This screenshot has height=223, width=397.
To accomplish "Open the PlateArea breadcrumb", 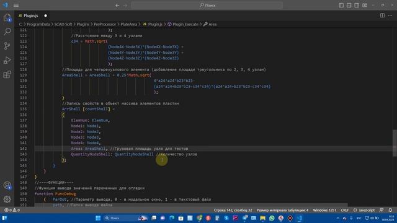I will point(128,24).
